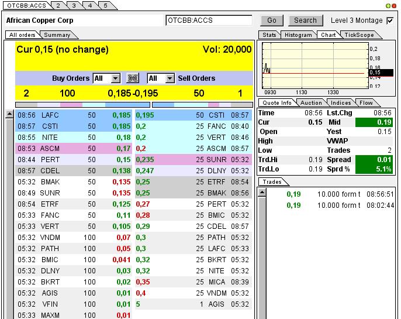The height and width of the screenshot is (319, 401).
Task: Switch to the Auction tab
Action: (311, 103)
